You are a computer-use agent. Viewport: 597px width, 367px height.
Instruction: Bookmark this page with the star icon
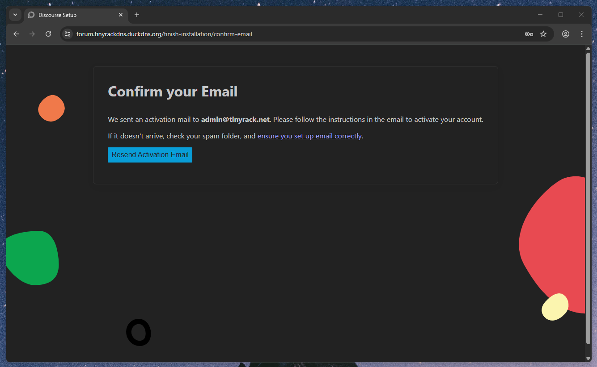(543, 34)
